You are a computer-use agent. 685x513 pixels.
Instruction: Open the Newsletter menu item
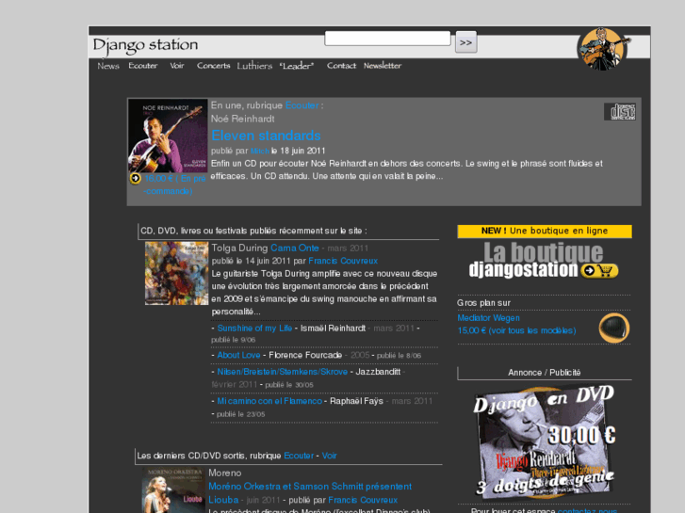(383, 66)
